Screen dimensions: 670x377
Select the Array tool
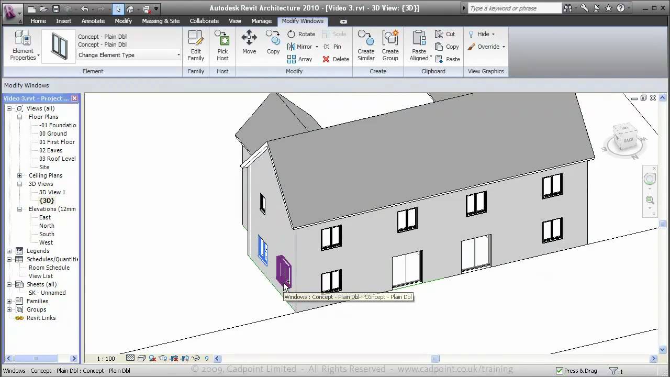[x=300, y=59]
